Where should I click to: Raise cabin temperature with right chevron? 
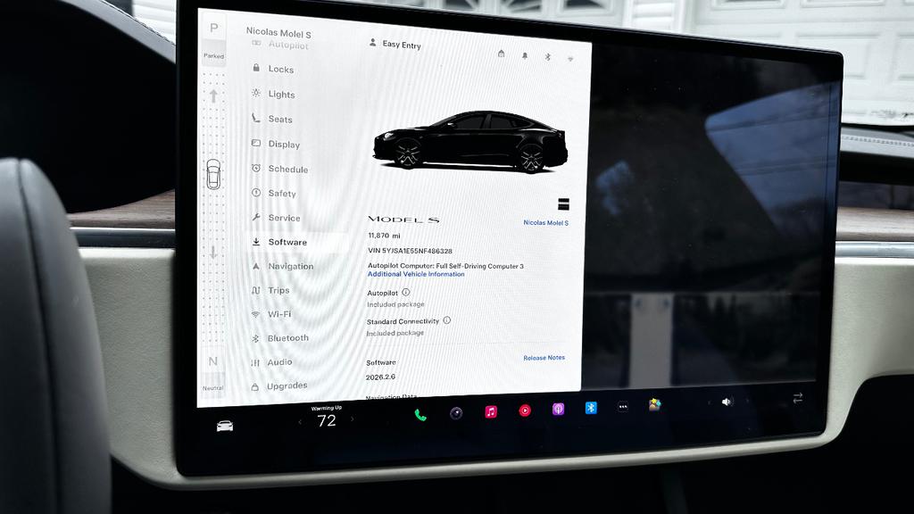click(x=352, y=419)
